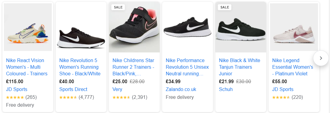Screen dimensions: 330x113
Task: Visit the Schuh seller link
Action: (x=226, y=89)
